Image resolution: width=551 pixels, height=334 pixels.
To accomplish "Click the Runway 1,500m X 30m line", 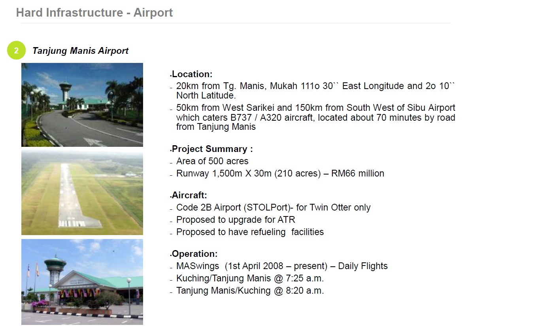I will click(x=280, y=173).
